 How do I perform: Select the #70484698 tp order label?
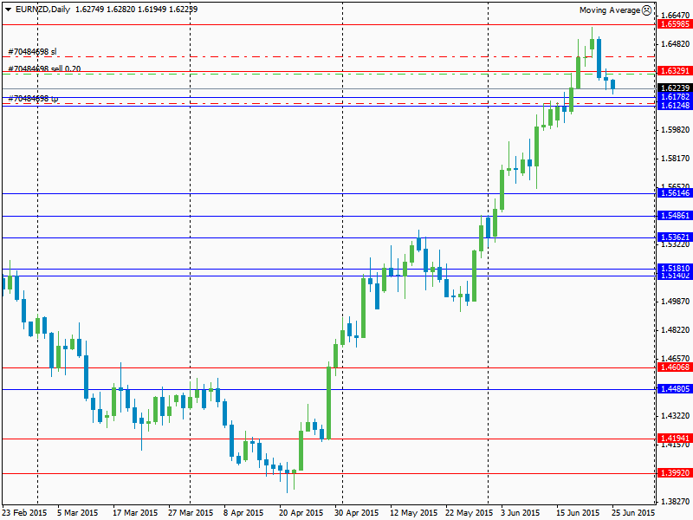click(33, 98)
